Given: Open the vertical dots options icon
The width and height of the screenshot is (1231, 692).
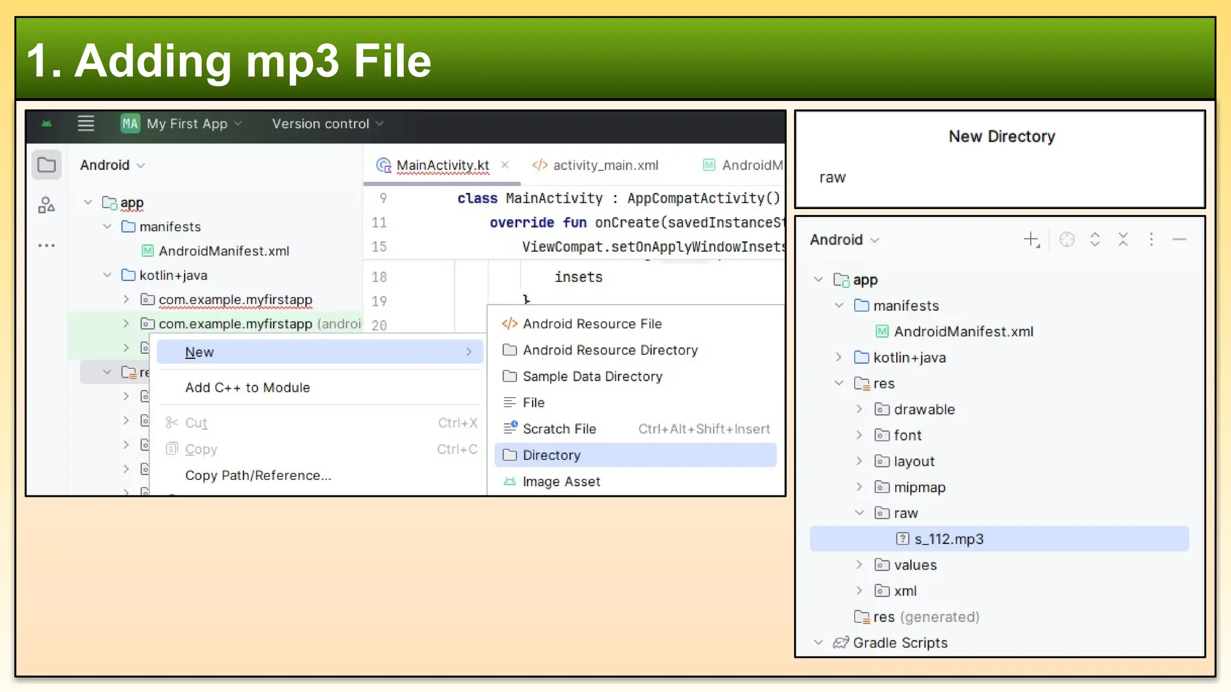Looking at the screenshot, I should point(1151,240).
